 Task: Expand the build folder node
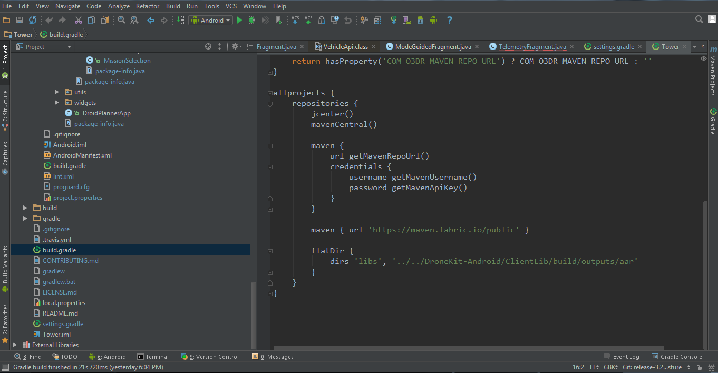(24, 208)
